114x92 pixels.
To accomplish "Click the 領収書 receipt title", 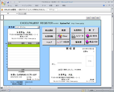I will pyautogui.click(x=71, y=49).
